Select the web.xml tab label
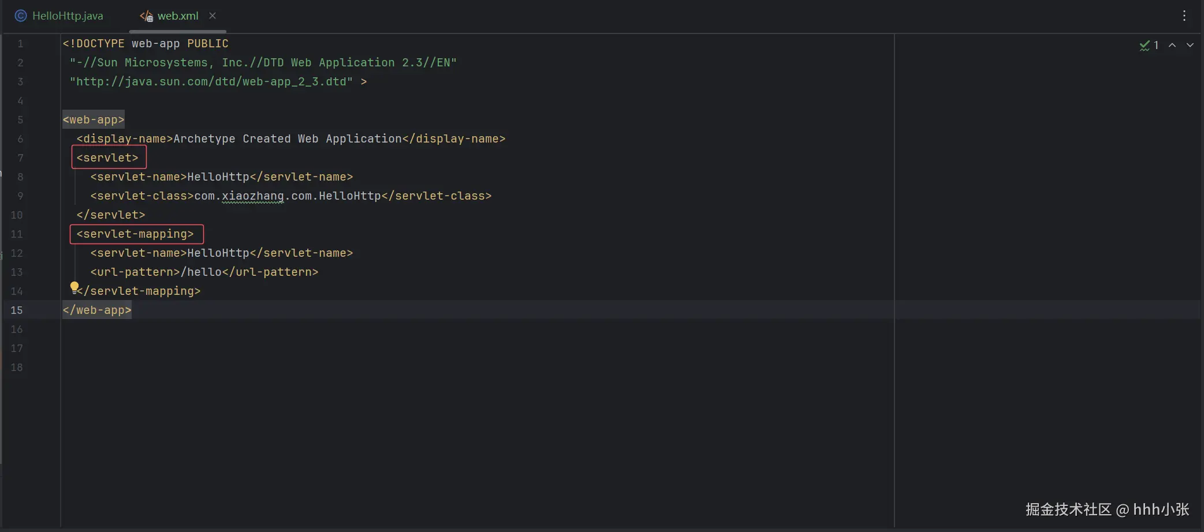Image resolution: width=1204 pixels, height=532 pixels. click(x=178, y=16)
